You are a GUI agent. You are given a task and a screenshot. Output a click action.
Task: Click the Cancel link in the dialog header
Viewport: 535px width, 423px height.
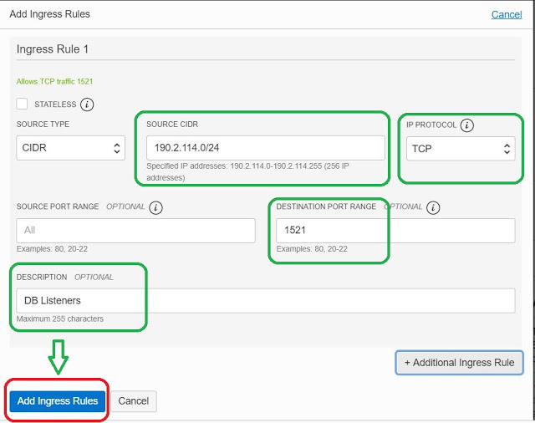pos(506,14)
